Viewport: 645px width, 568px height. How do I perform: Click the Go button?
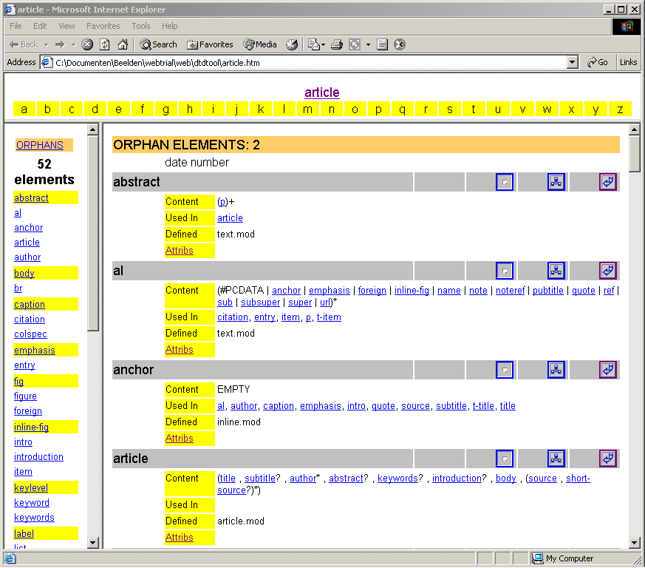coord(597,63)
